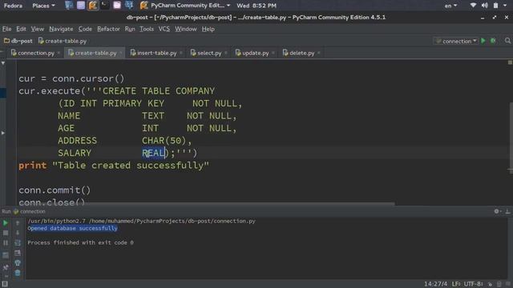This screenshot has height=288, width=513.
Task: Open the Refactor menu
Action: point(108,29)
